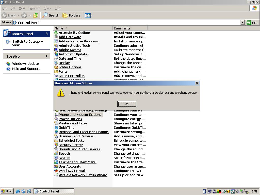The image size is (260, 195).
Task: Click the Regional and Language Options icon
Action: 56,132
